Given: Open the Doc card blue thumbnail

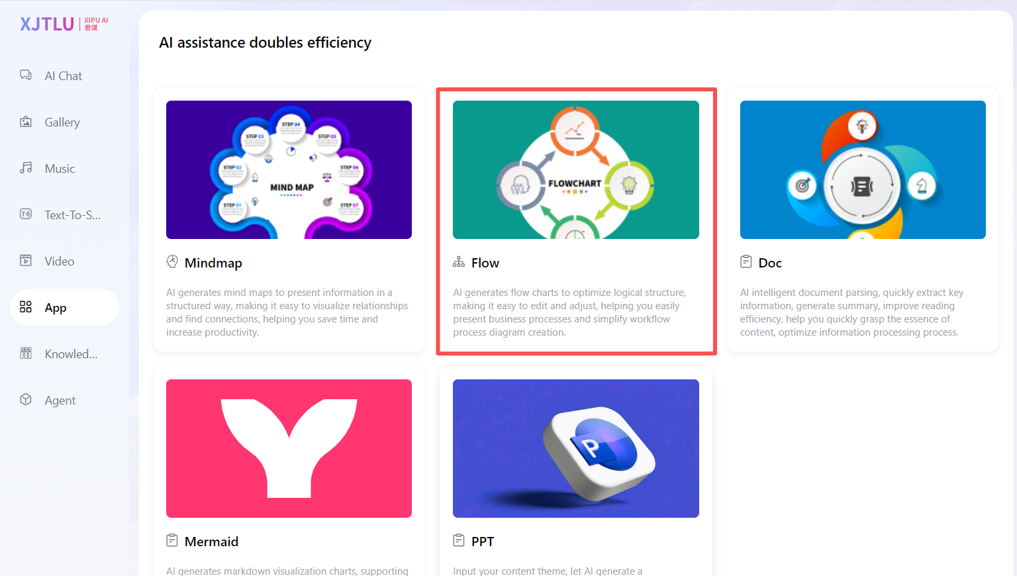Looking at the screenshot, I should pos(862,169).
